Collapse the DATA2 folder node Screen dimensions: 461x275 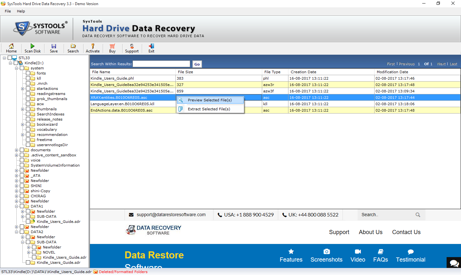tap(17, 232)
